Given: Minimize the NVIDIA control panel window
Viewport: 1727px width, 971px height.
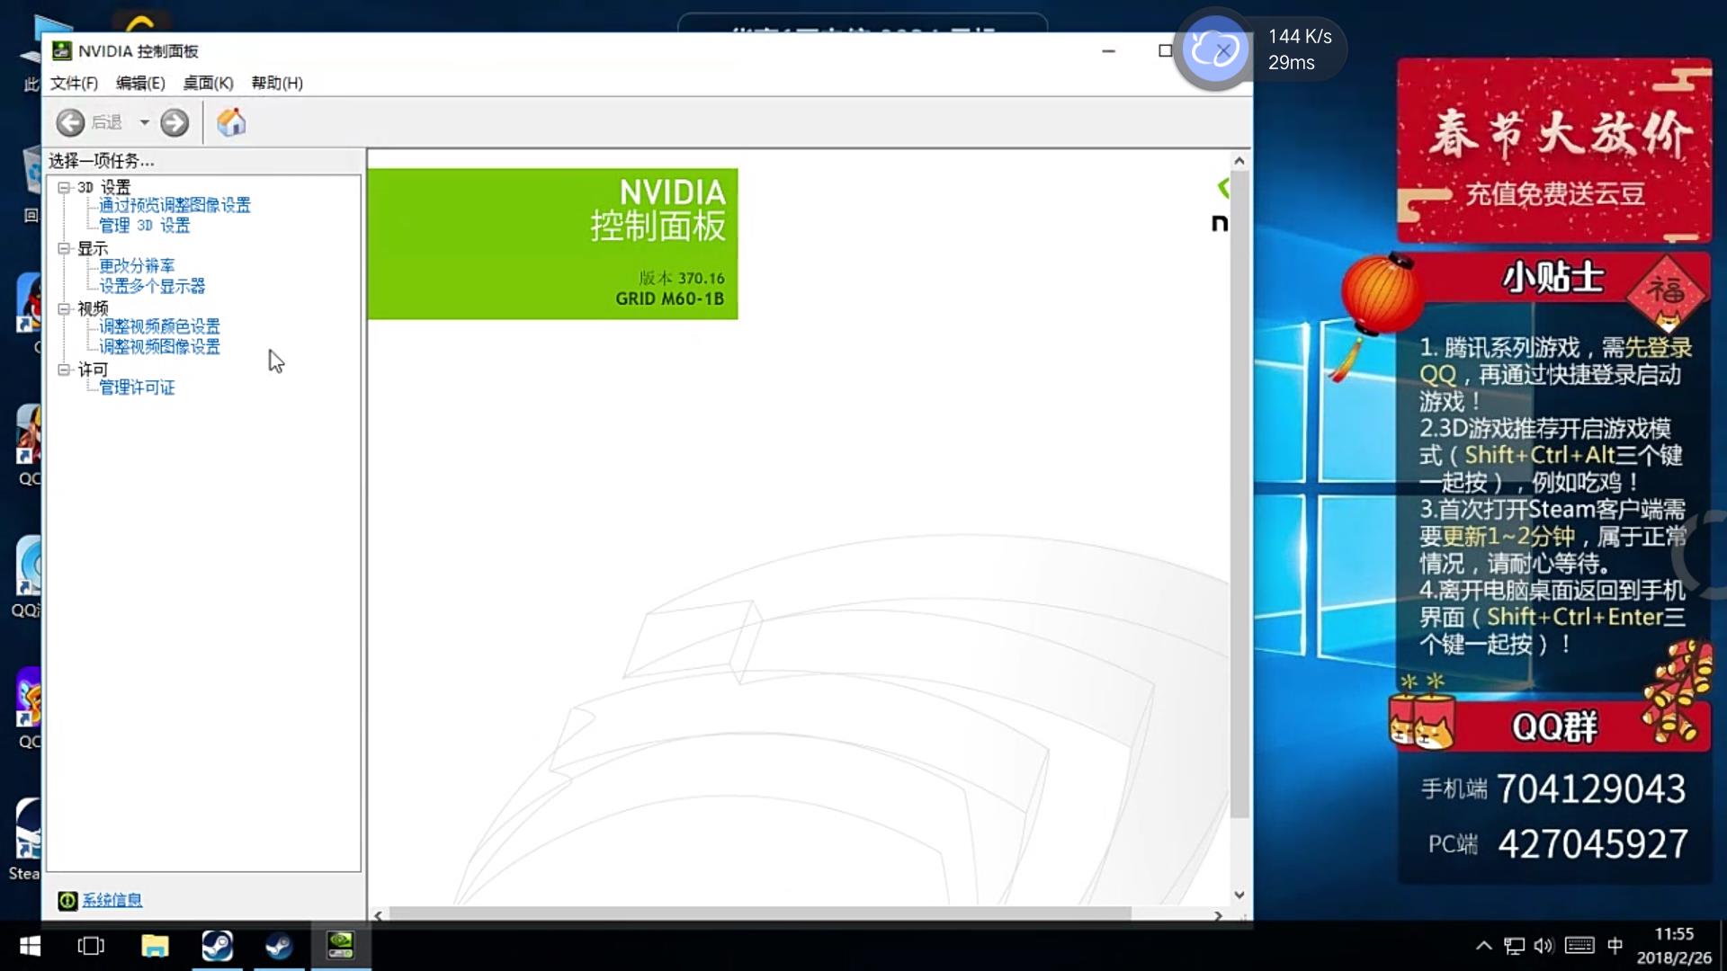Looking at the screenshot, I should [1108, 51].
